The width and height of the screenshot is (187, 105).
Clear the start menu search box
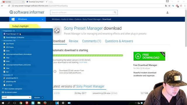tap(30, 97)
